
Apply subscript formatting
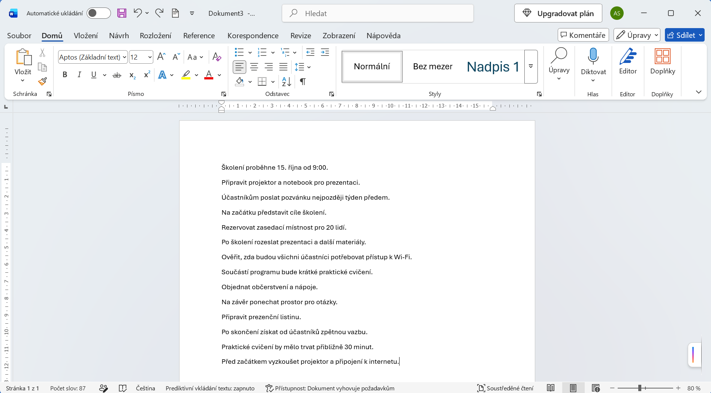pos(132,75)
